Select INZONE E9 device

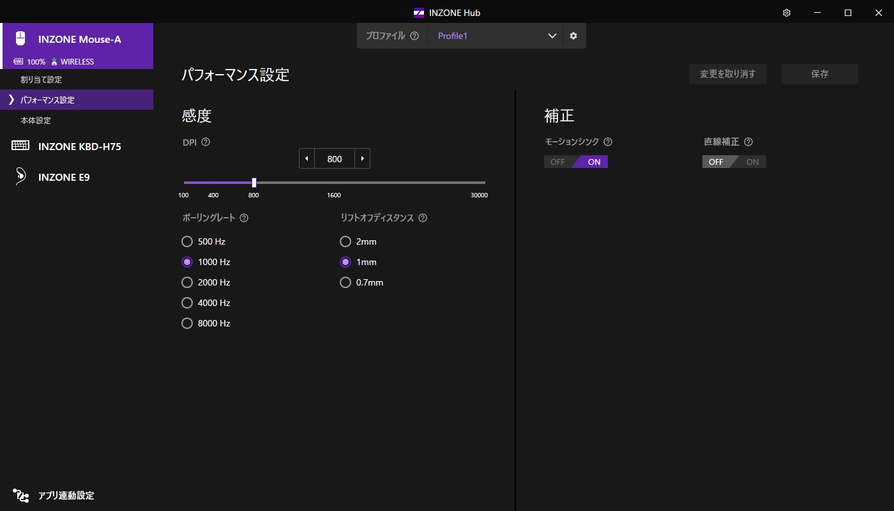[77, 176]
